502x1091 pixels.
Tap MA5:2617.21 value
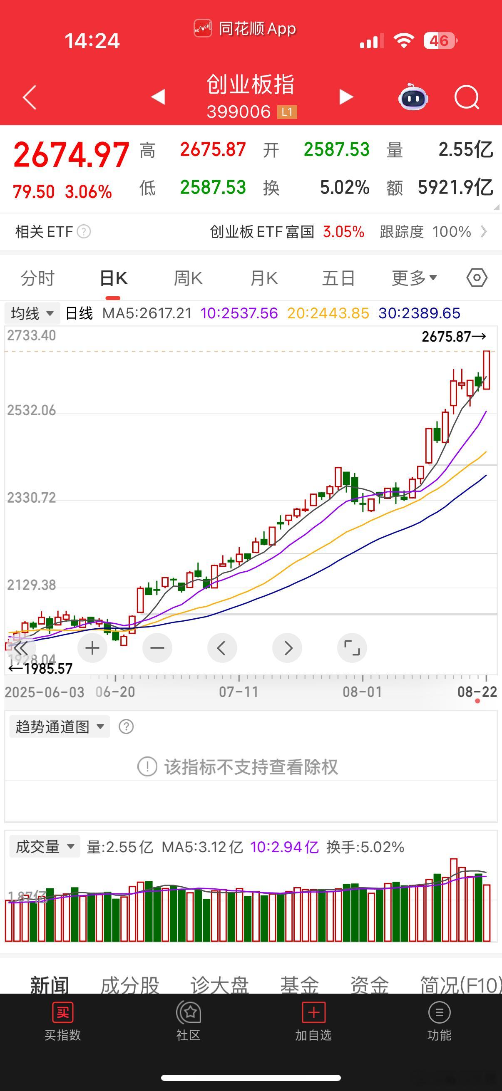(147, 313)
